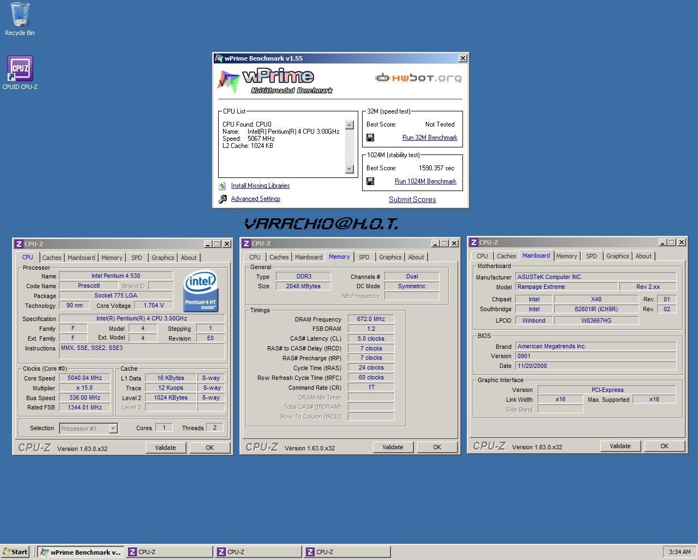
Task: Click Model field Rampage Extreme
Action: (x=567, y=287)
